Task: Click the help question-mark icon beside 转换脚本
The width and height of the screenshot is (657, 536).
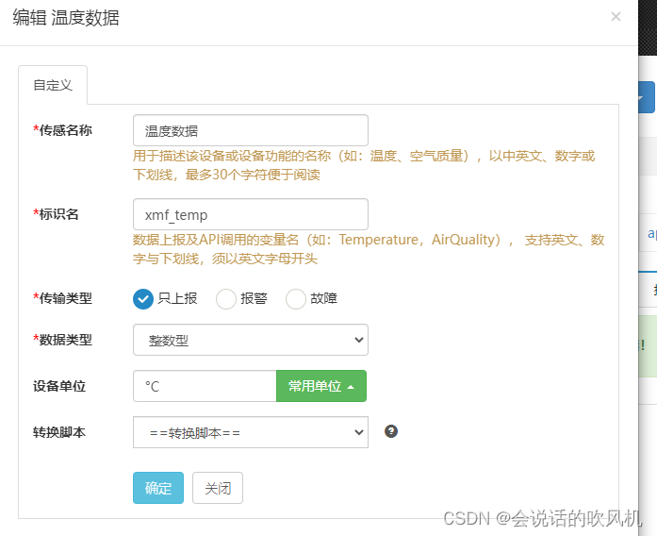Action: coord(391,431)
